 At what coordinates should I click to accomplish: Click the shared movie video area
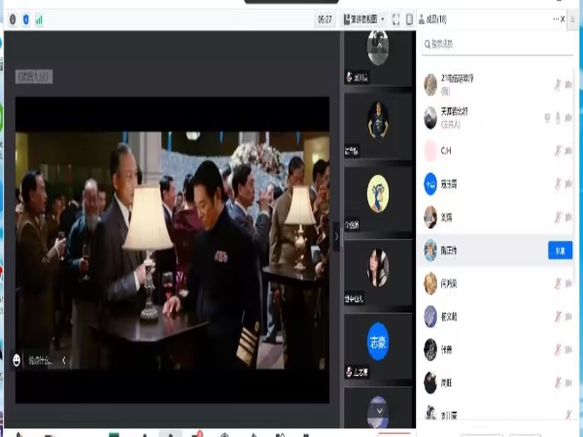pyautogui.click(x=172, y=251)
